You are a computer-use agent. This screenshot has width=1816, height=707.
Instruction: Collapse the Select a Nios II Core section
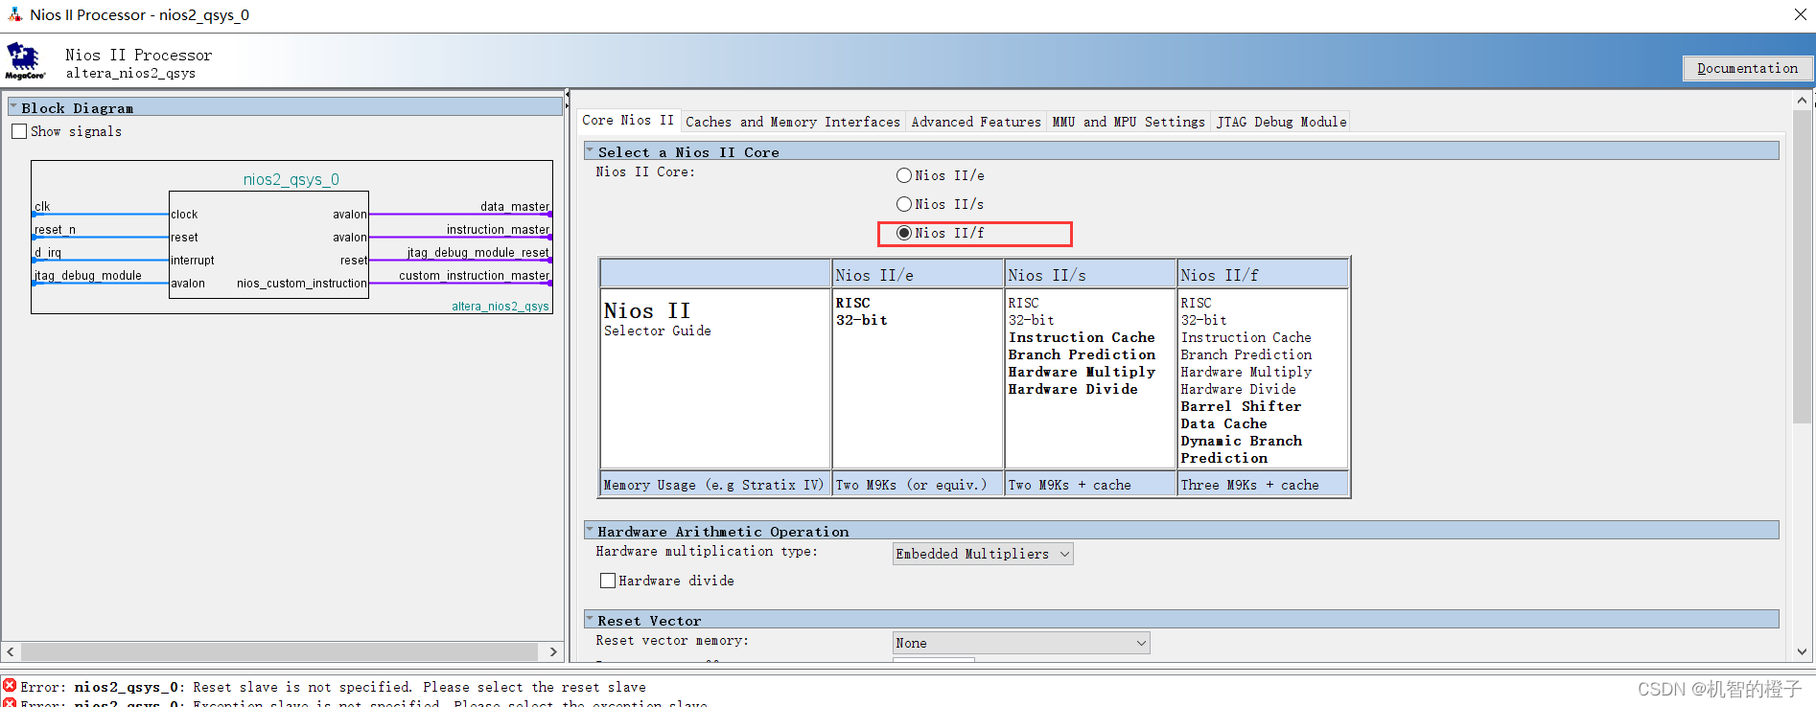[x=590, y=151]
